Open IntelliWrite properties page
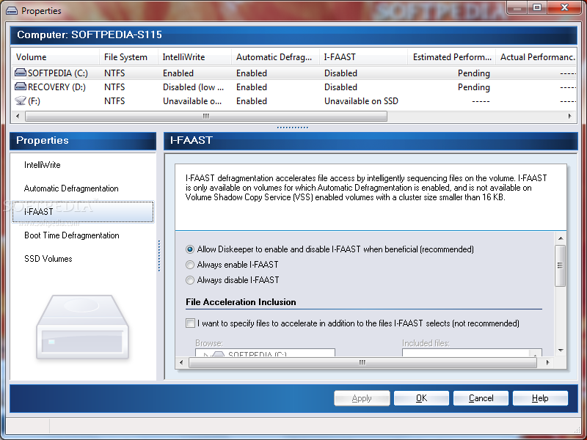Screen dimensions: 587x440 43,164
